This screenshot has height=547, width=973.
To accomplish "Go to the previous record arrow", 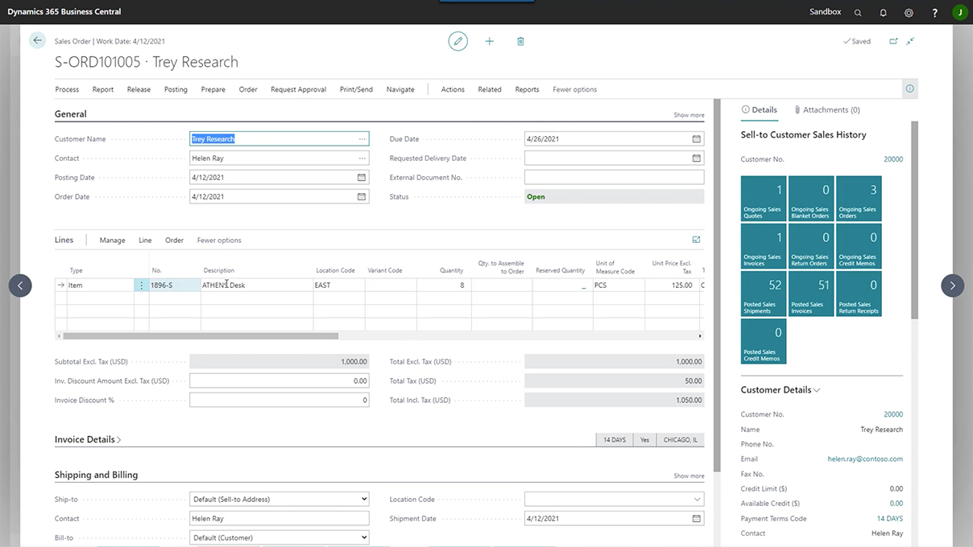I will click(x=20, y=286).
